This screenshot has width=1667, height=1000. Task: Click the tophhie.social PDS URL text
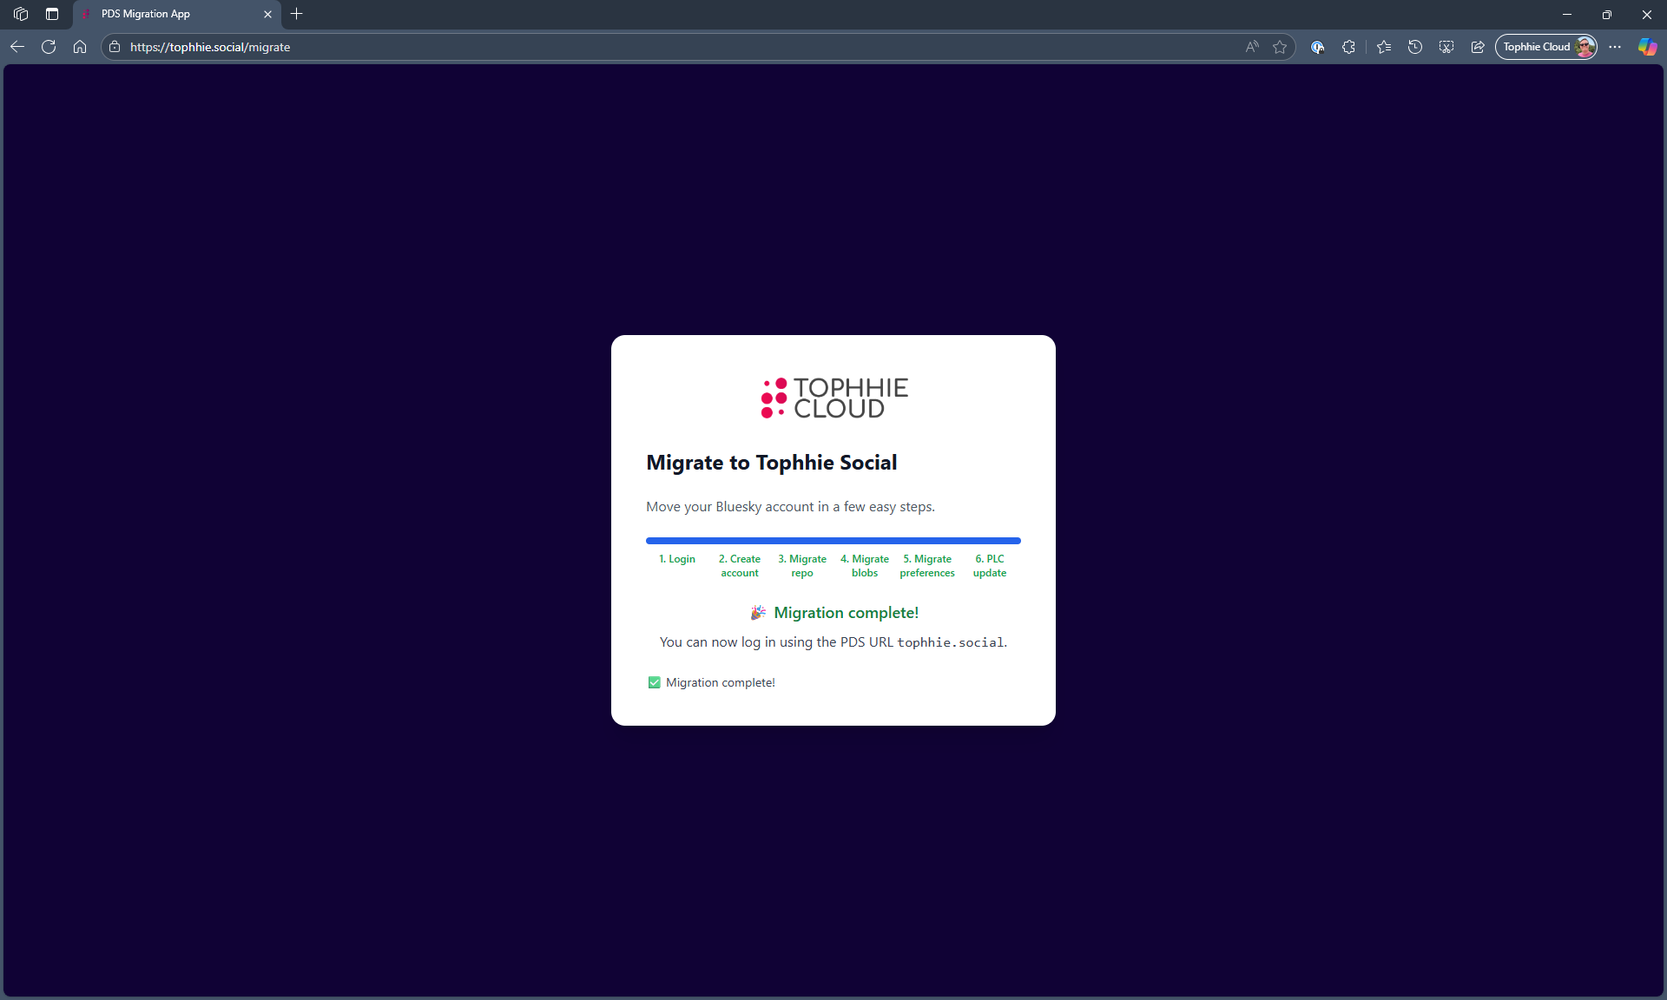click(x=950, y=642)
